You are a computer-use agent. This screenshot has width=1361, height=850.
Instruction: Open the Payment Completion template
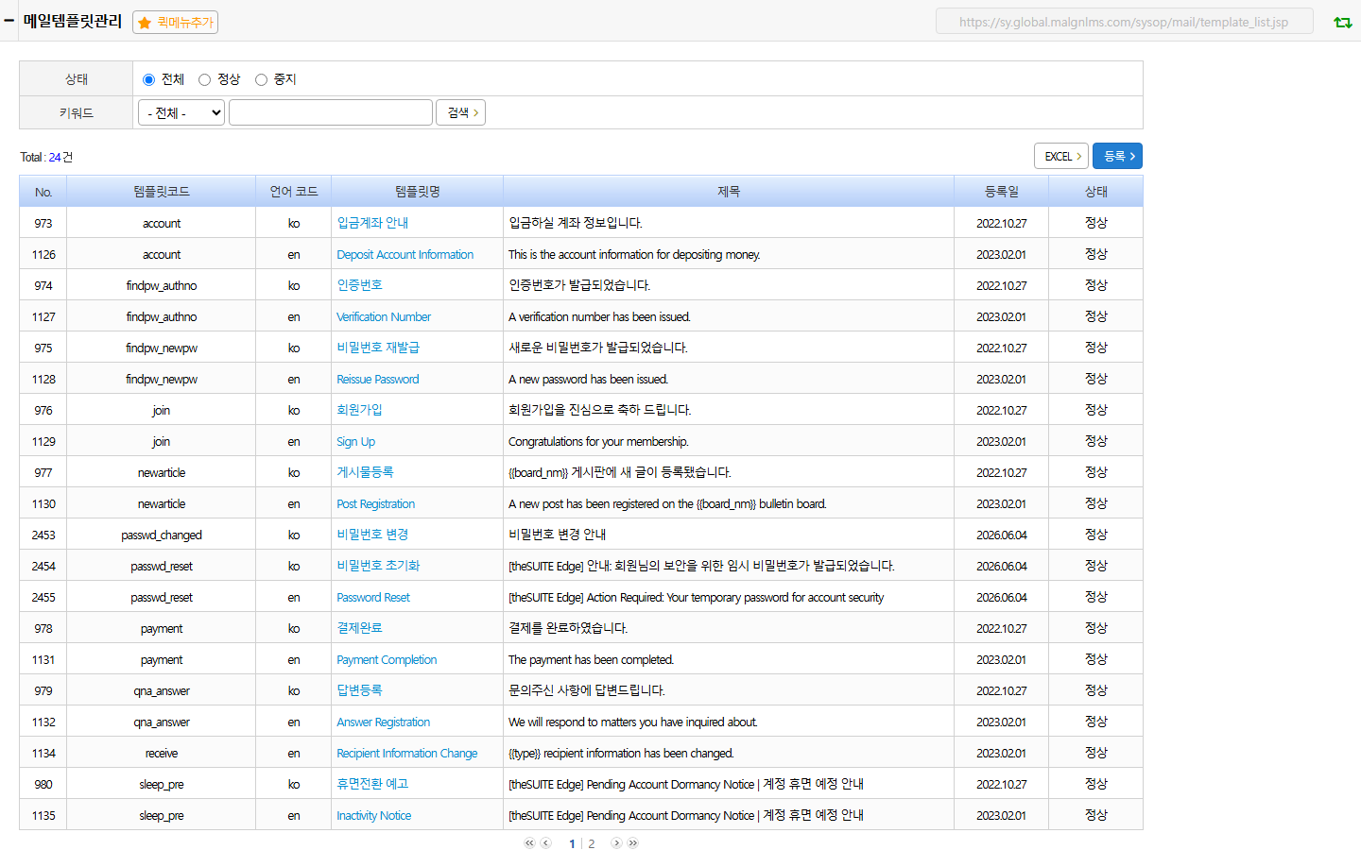point(387,659)
